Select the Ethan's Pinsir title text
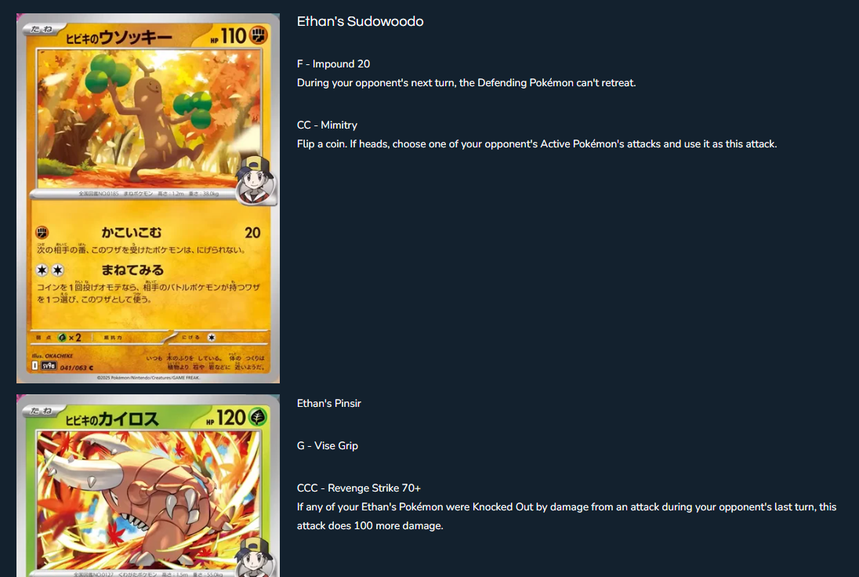This screenshot has width=859, height=577. (328, 403)
